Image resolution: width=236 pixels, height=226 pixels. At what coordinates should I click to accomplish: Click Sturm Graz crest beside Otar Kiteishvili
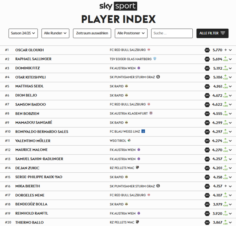click(158, 77)
